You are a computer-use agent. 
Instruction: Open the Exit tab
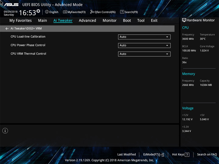[x=154, y=21]
